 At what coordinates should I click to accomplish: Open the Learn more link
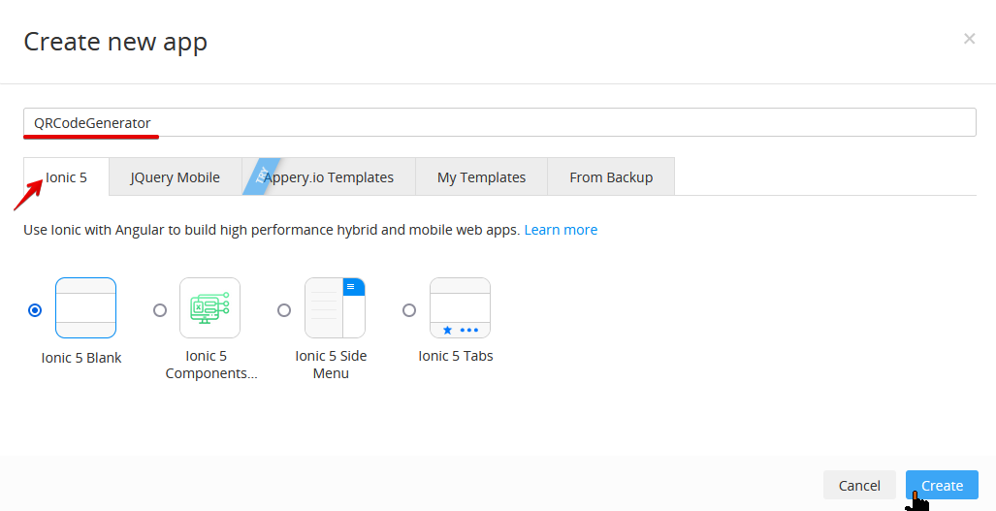561,230
